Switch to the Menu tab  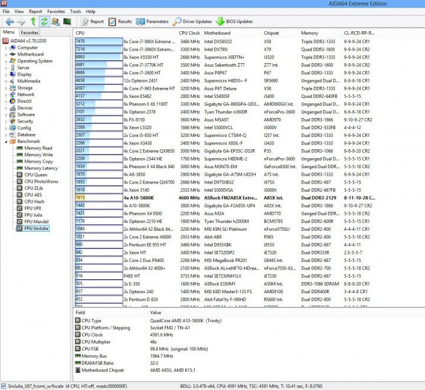pos(9,32)
